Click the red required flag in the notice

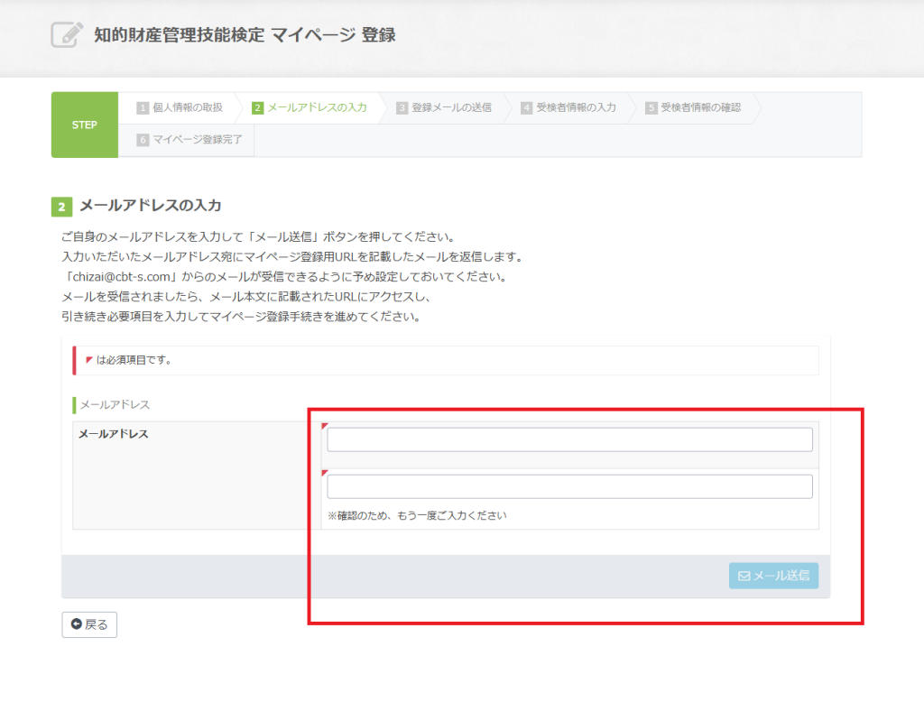[x=88, y=359]
